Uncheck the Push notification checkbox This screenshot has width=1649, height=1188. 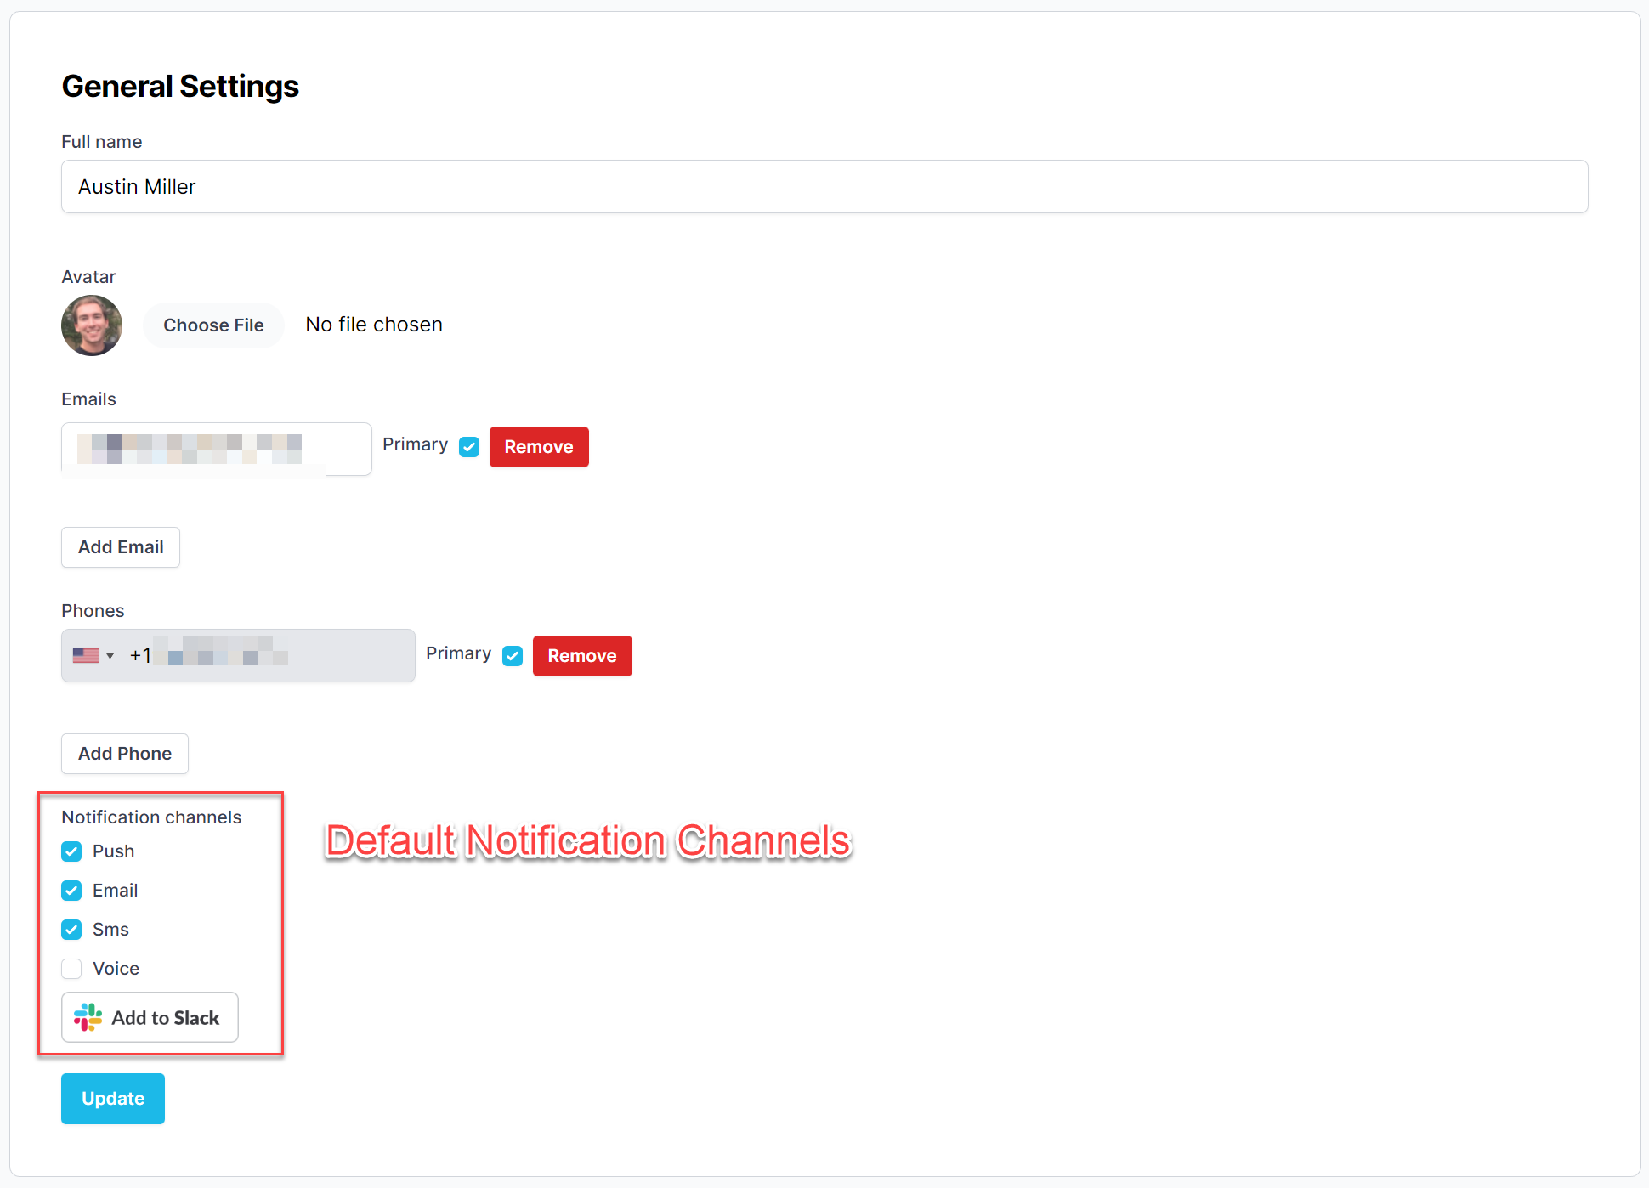pos(71,851)
